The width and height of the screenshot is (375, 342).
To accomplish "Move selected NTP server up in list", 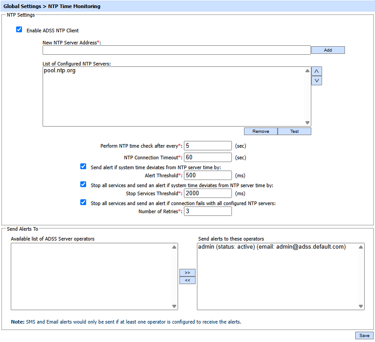I will (316, 71).
